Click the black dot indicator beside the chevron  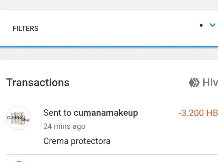coord(201,25)
